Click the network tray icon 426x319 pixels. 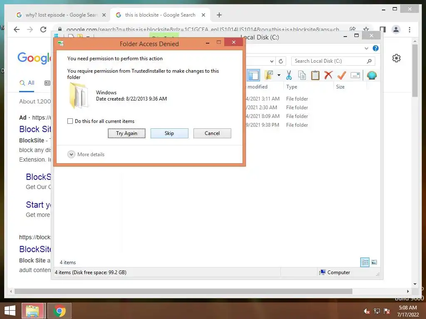(x=377, y=311)
